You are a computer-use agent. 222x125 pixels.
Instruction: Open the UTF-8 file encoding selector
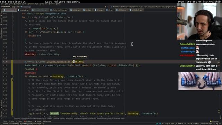(190, 124)
